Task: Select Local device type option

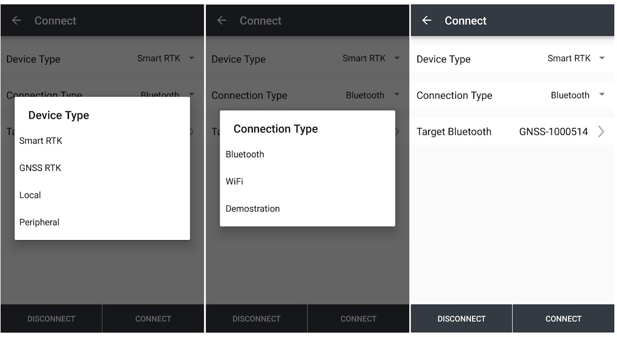Action: (x=30, y=195)
